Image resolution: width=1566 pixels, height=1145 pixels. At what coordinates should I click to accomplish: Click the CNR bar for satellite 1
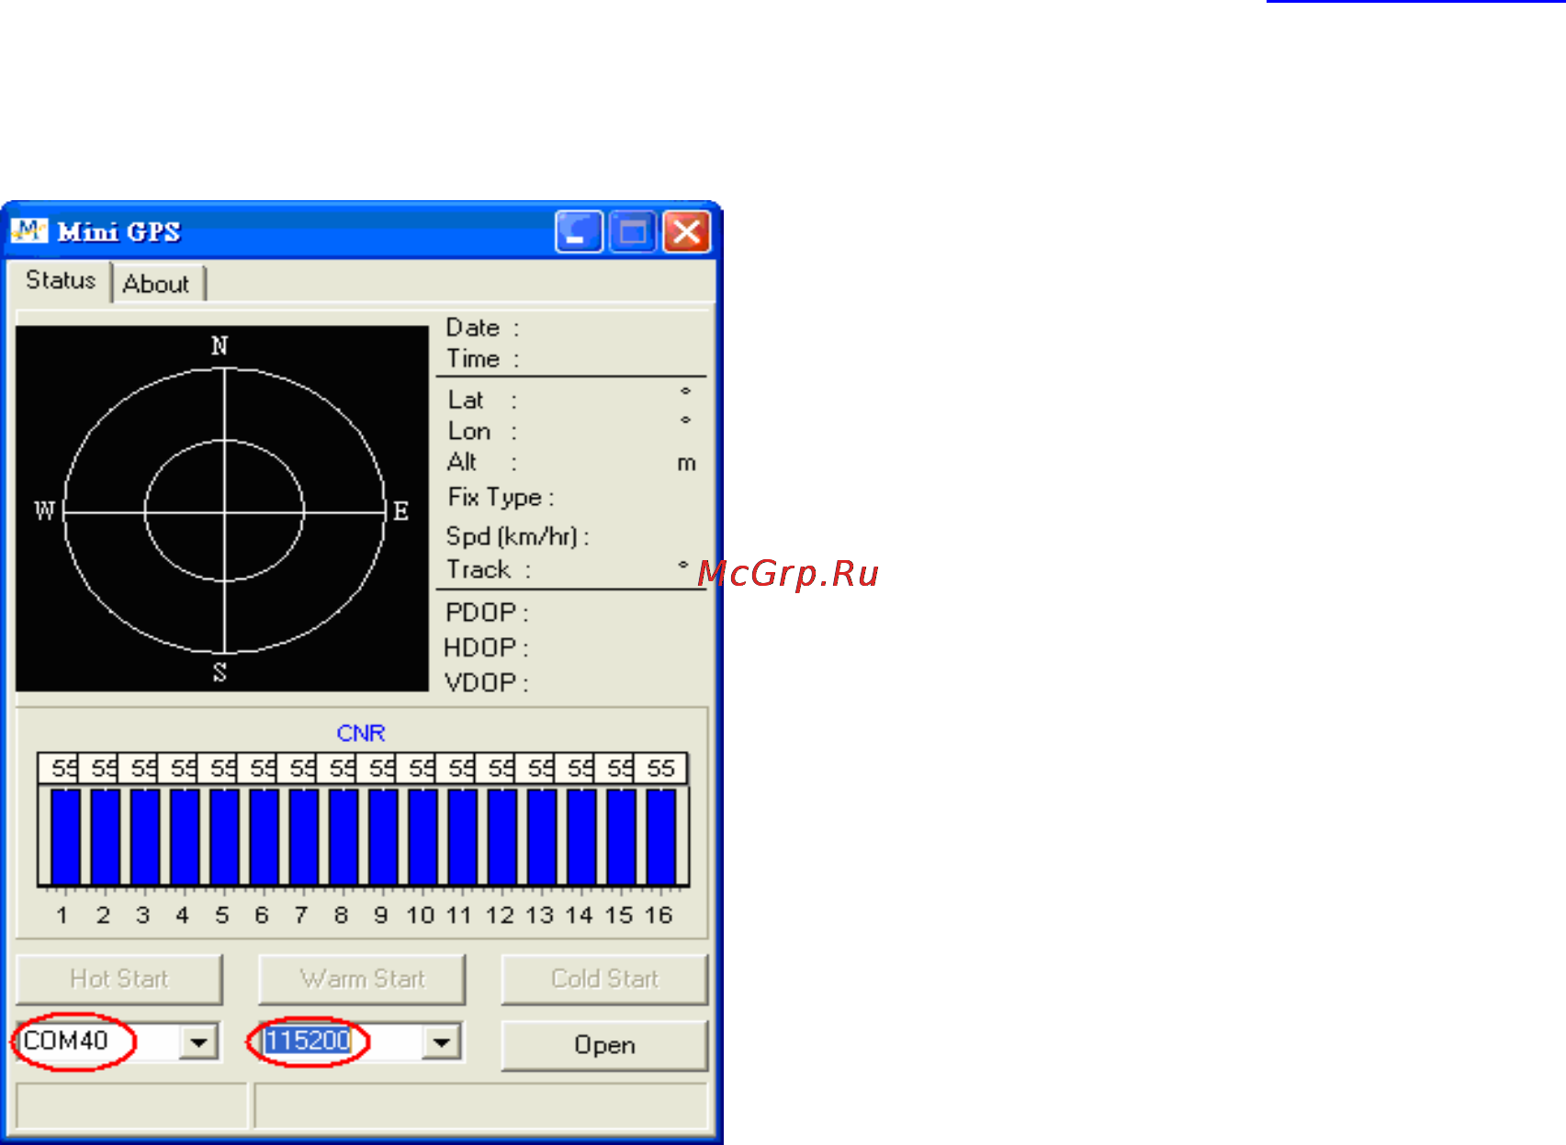click(x=65, y=836)
